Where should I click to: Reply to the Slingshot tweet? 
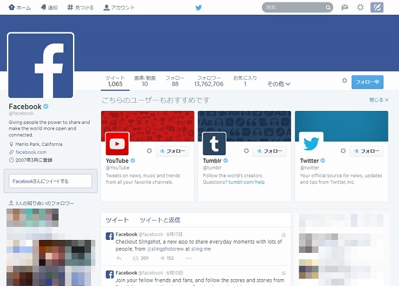click(x=119, y=259)
